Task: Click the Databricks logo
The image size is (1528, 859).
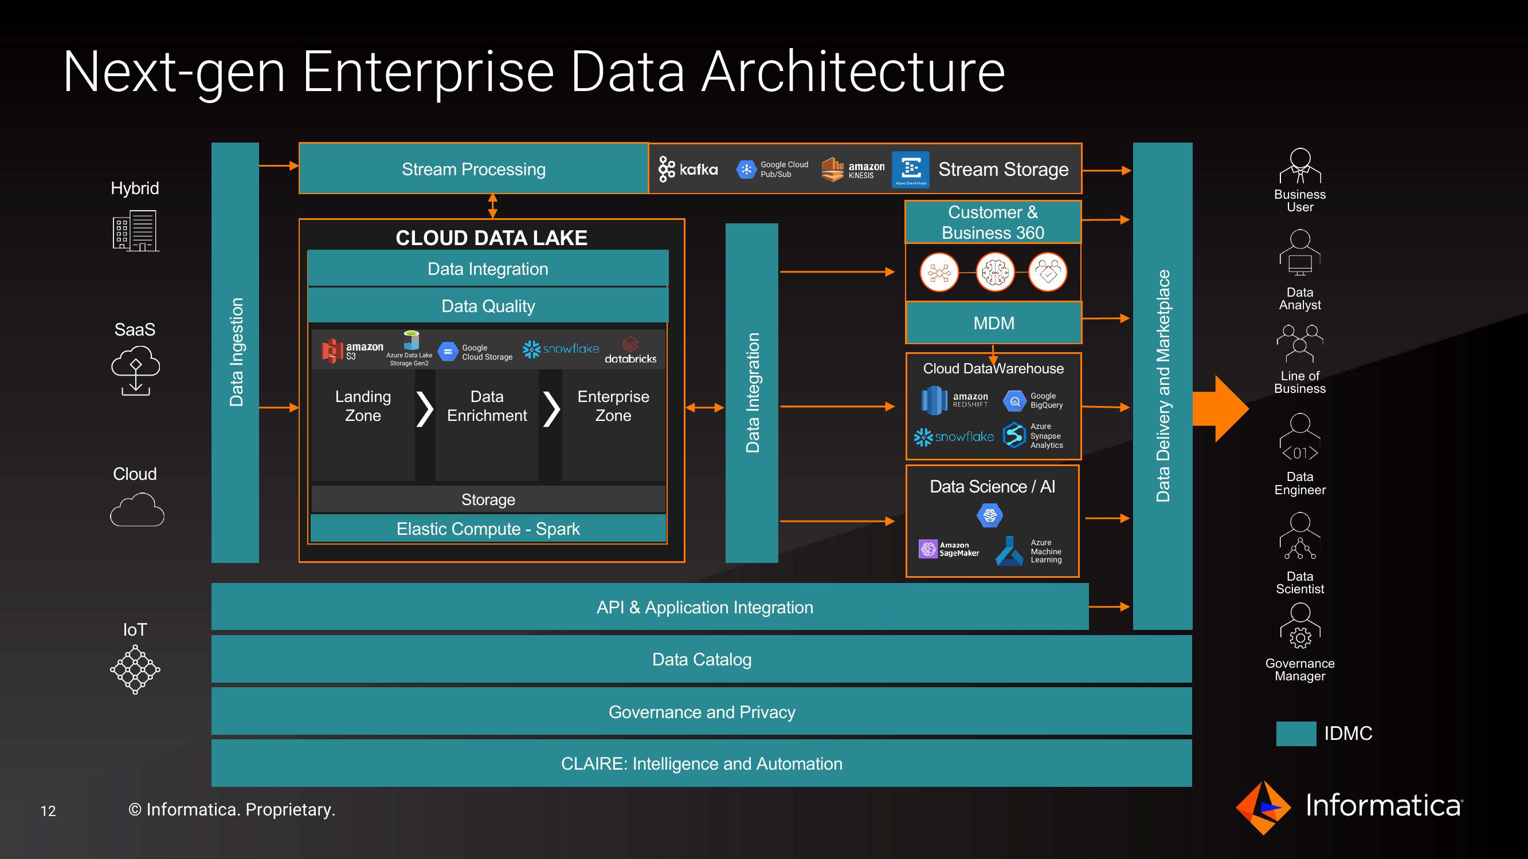Action: click(x=630, y=350)
